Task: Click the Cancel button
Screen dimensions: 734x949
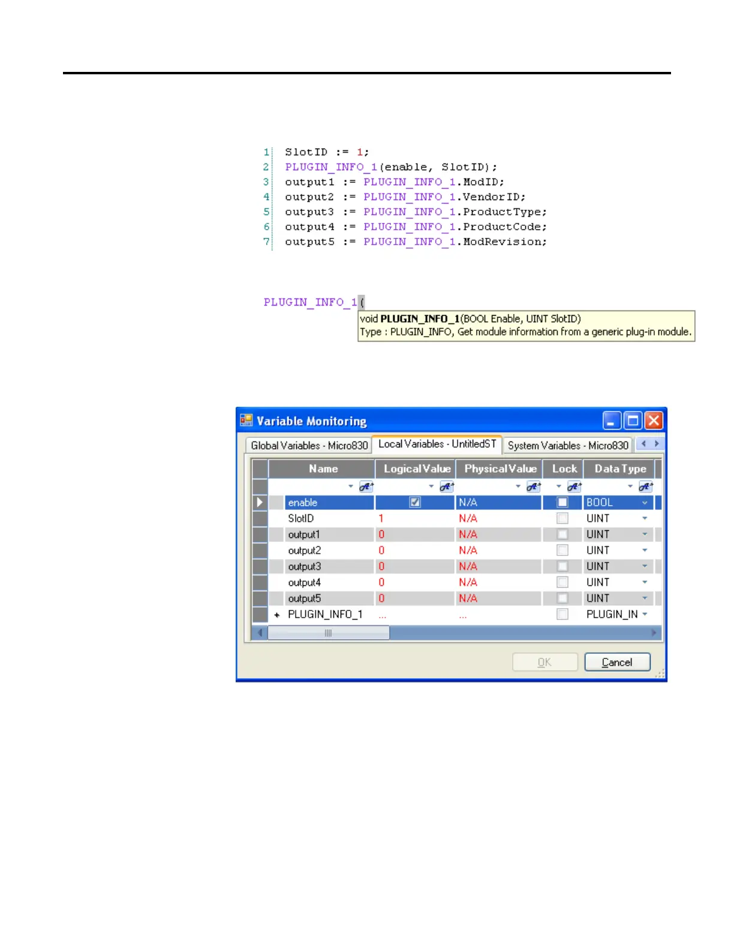Action: coord(617,662)
